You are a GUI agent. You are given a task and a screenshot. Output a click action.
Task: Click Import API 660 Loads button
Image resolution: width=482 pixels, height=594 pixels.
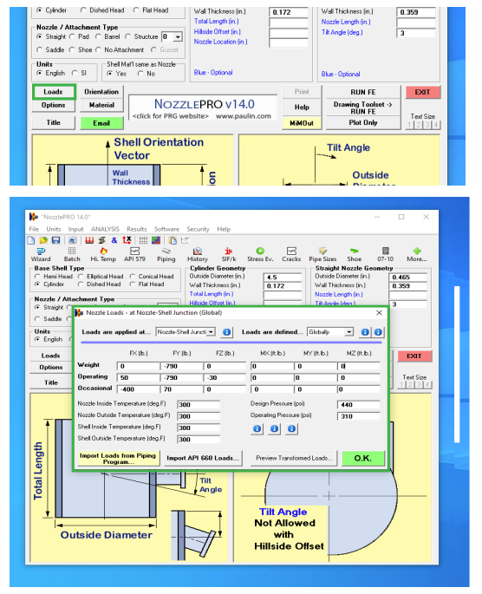(203, 459)
